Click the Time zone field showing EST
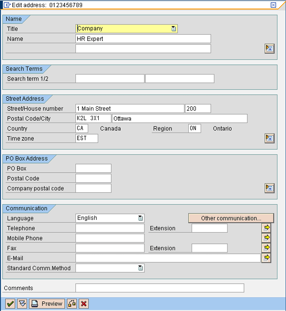The image size is (286, 311). 87,138
